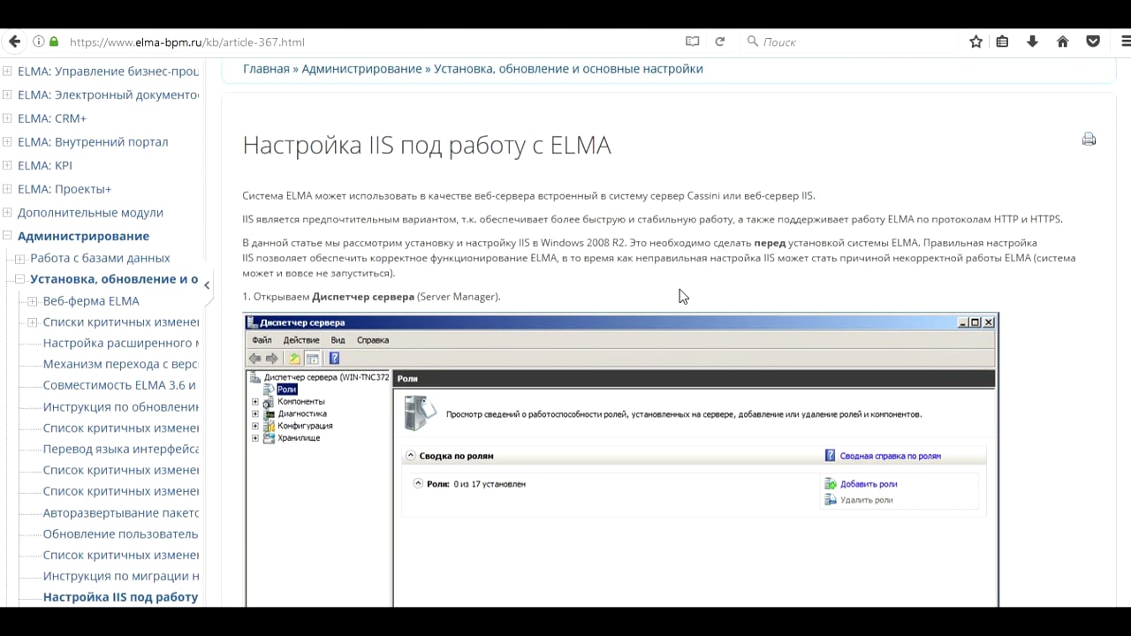Select Настройка IIS под работу sidebar item

(x=121, y=597)
